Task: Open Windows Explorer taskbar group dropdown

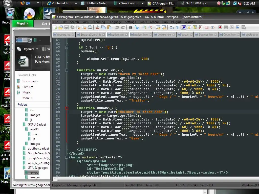Action: [x=143, y=4]
